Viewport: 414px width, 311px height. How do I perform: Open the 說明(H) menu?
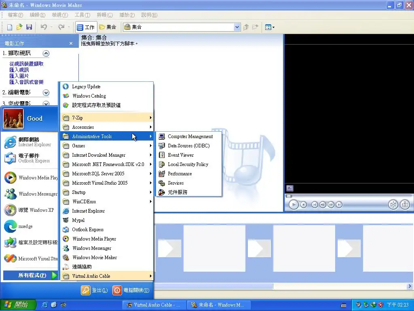(x=149, y=15)
